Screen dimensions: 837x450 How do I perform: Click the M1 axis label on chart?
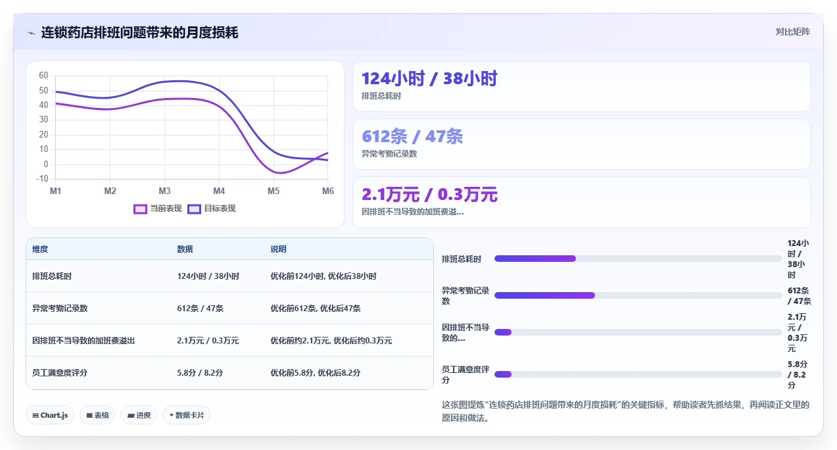coord(56,191)
